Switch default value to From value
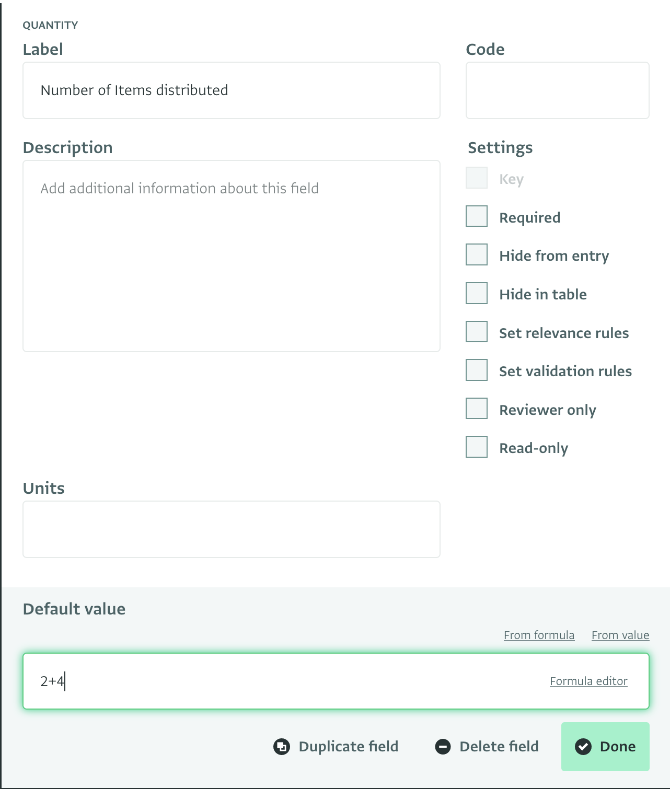The height and width of the screenshot is (789, 670). tap(620, 635)
